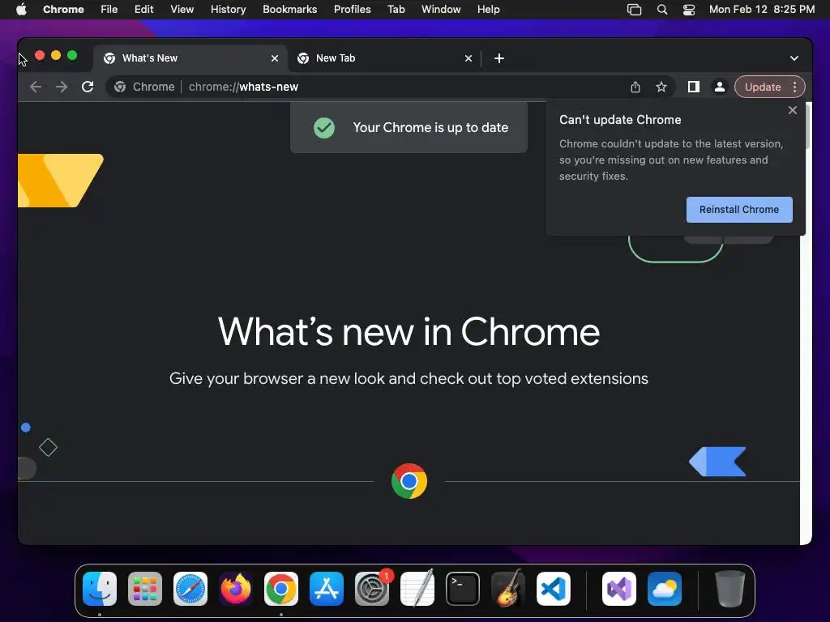
Task: Open the File menu
Action: click(x=109, y=10)
